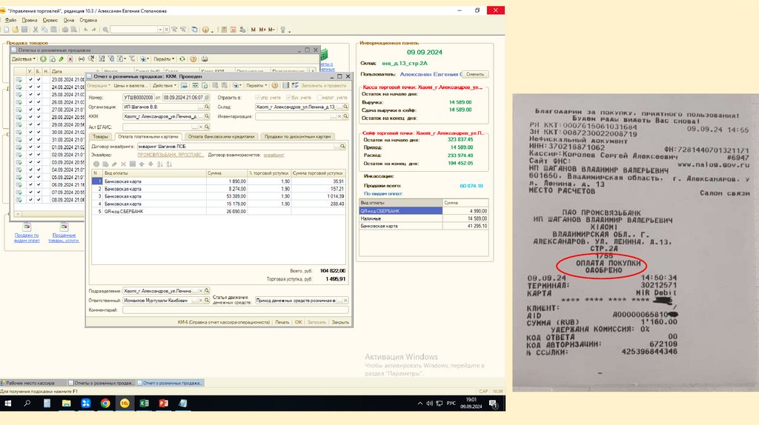Click the magnifier icon next to Организация field
This screenshot has width=759, height=425.
[x=205, y=107]
